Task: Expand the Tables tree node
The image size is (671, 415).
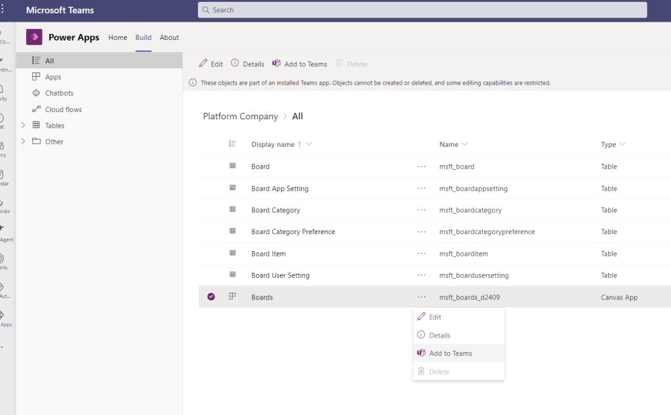Action: point(24,125)
